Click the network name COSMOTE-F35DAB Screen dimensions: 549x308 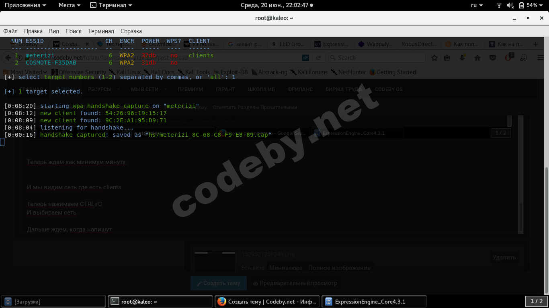[51, 63]
